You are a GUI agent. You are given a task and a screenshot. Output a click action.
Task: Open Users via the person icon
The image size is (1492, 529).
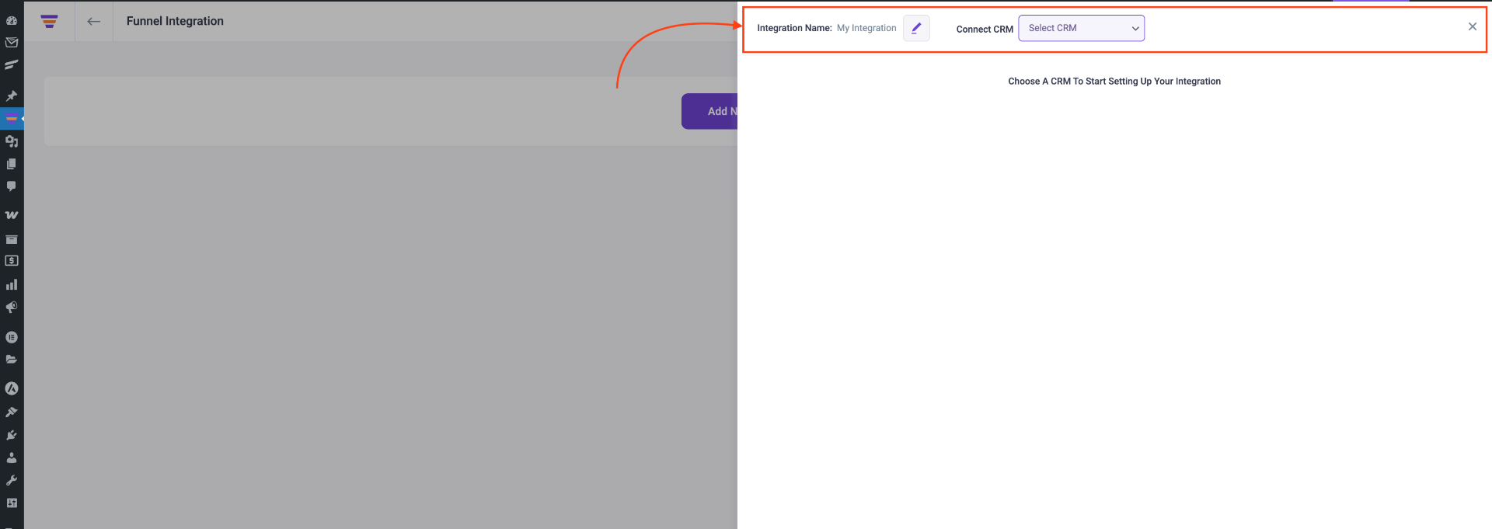coord(12,458)
